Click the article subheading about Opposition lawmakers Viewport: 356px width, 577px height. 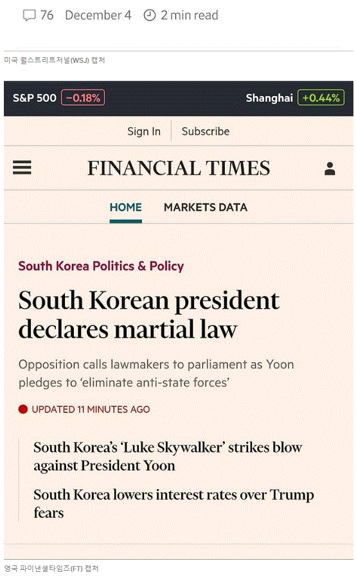click(x=156, y=373)
